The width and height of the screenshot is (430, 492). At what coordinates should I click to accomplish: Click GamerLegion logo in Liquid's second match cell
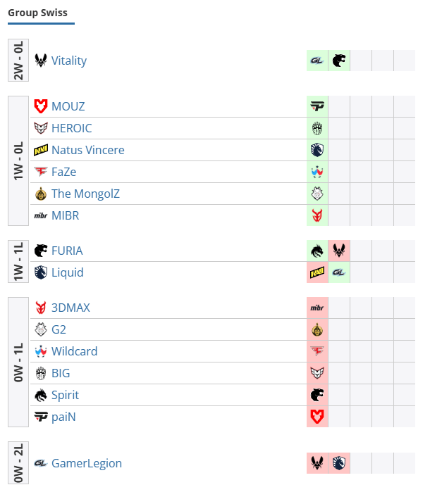pos(339,272)
